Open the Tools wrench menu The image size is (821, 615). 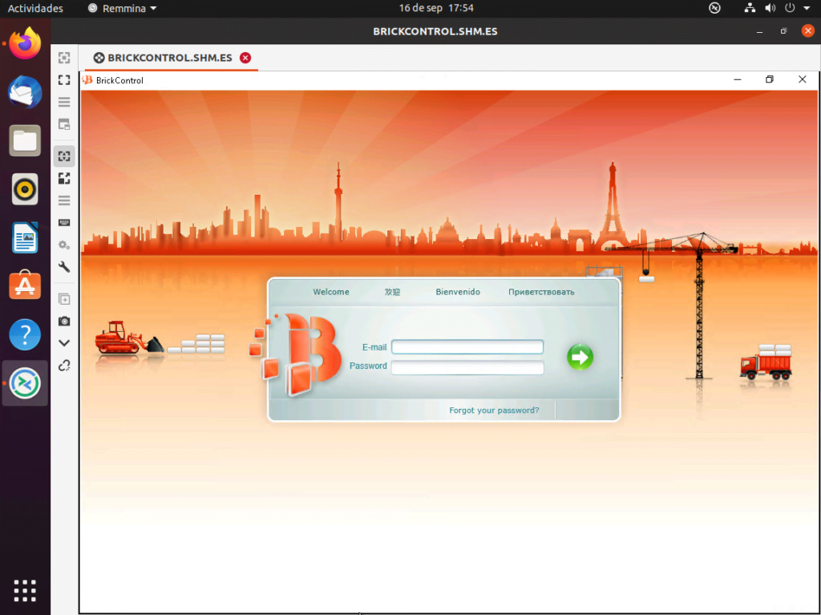tap(64, 267)
